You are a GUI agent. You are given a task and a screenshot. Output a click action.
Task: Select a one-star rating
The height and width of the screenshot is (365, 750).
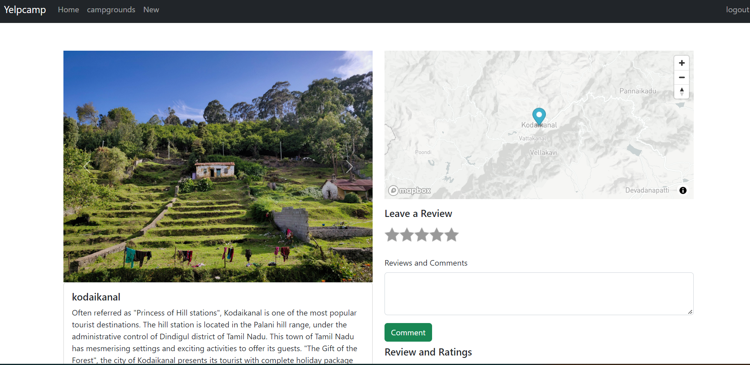pyautogui.click(x=392, y=235)
